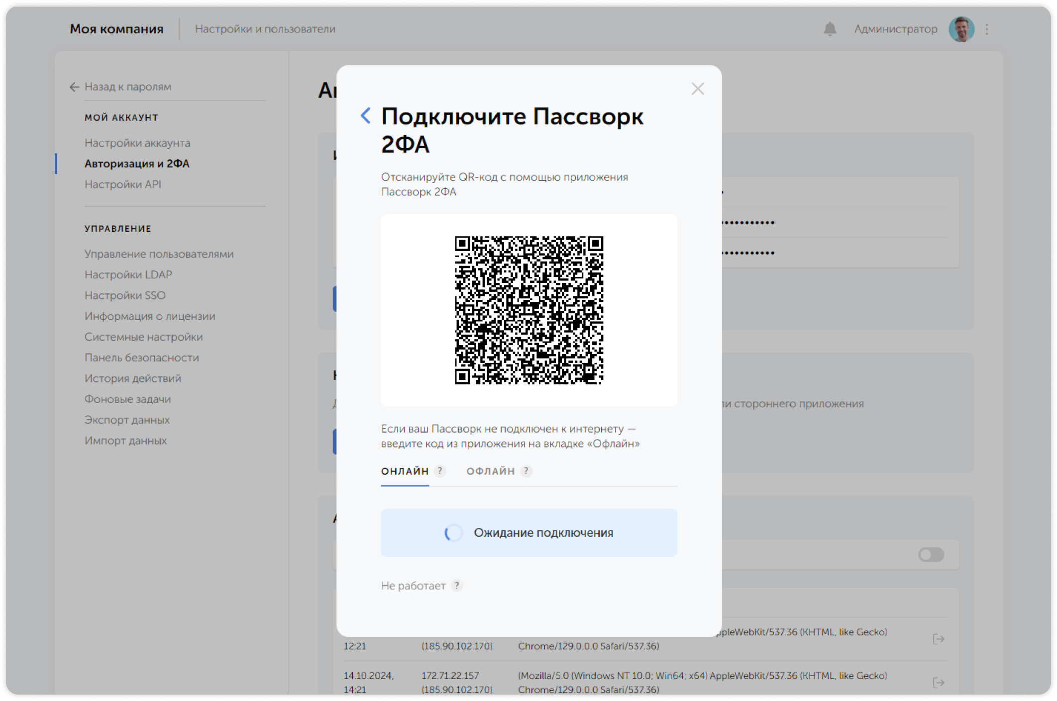Click the QR code image
This screenshot has width=1057, height=701.
click(x=529, y=309)
